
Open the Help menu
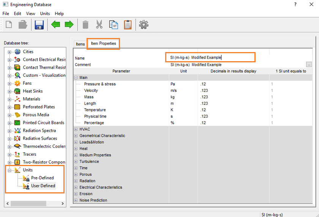coord(59,14)
